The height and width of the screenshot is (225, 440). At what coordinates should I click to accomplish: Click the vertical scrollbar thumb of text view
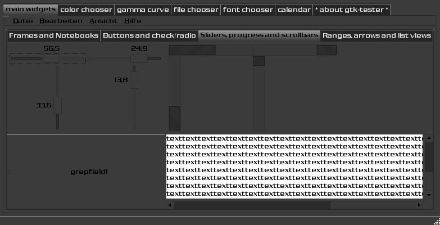[429, 157]
